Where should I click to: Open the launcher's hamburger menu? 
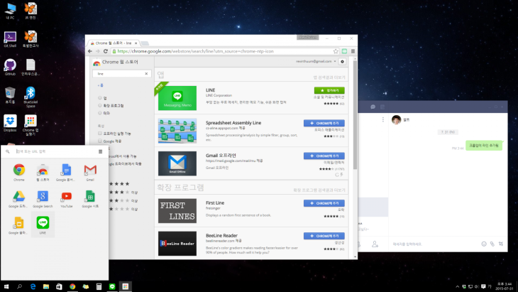pos(100,151)
